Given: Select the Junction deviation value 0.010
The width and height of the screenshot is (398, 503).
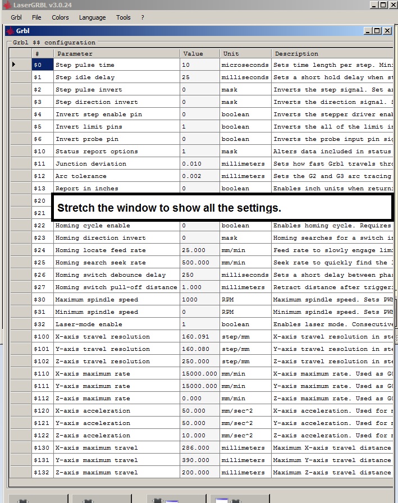Looking at the screenshot, I should (x=200, y=163).
